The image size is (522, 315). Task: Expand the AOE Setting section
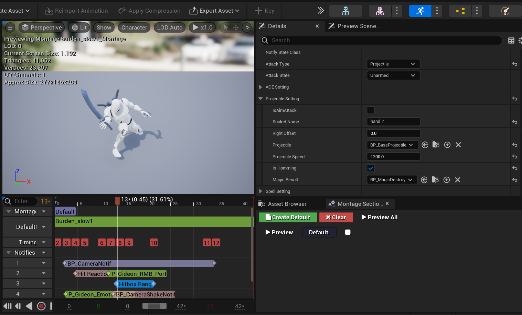click(x=260, y=87)
